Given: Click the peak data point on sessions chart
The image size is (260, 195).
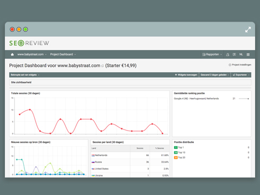Looking at the screenshot, I should click(30, 109).
